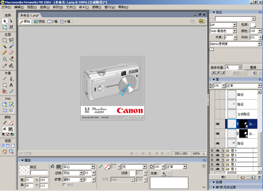263x191 pixels.
Task: Toggle visibility of 层 5
Action: (x=217, y=155)
